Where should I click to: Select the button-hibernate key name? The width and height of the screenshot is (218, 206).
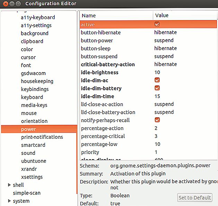click(101, 33)
